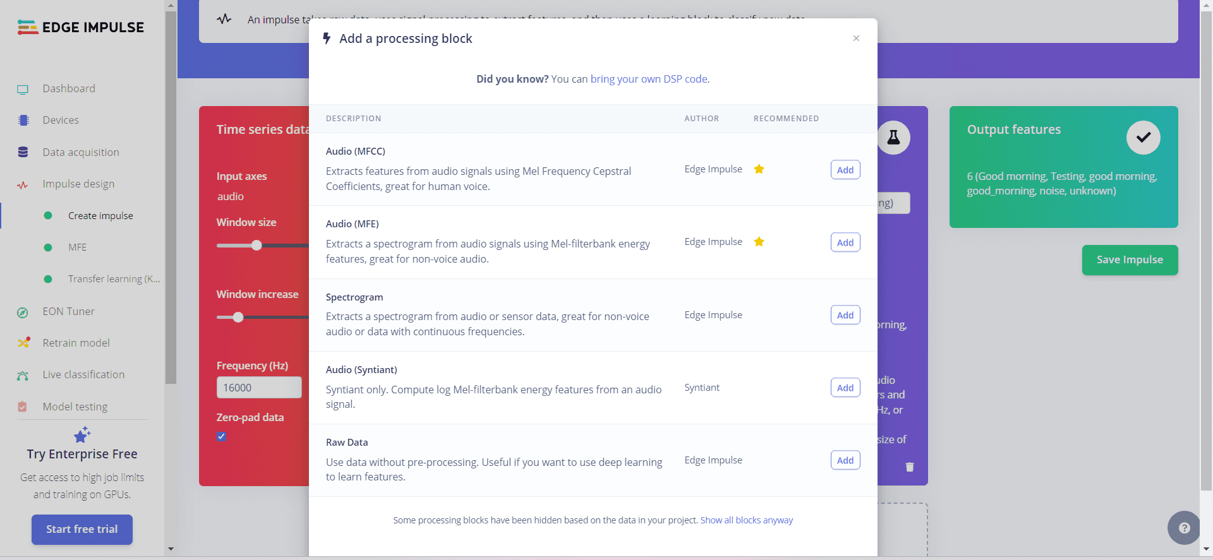1213x560 pixels.
Task: Expand the Impulse design menu
Action: coord(78,184)
